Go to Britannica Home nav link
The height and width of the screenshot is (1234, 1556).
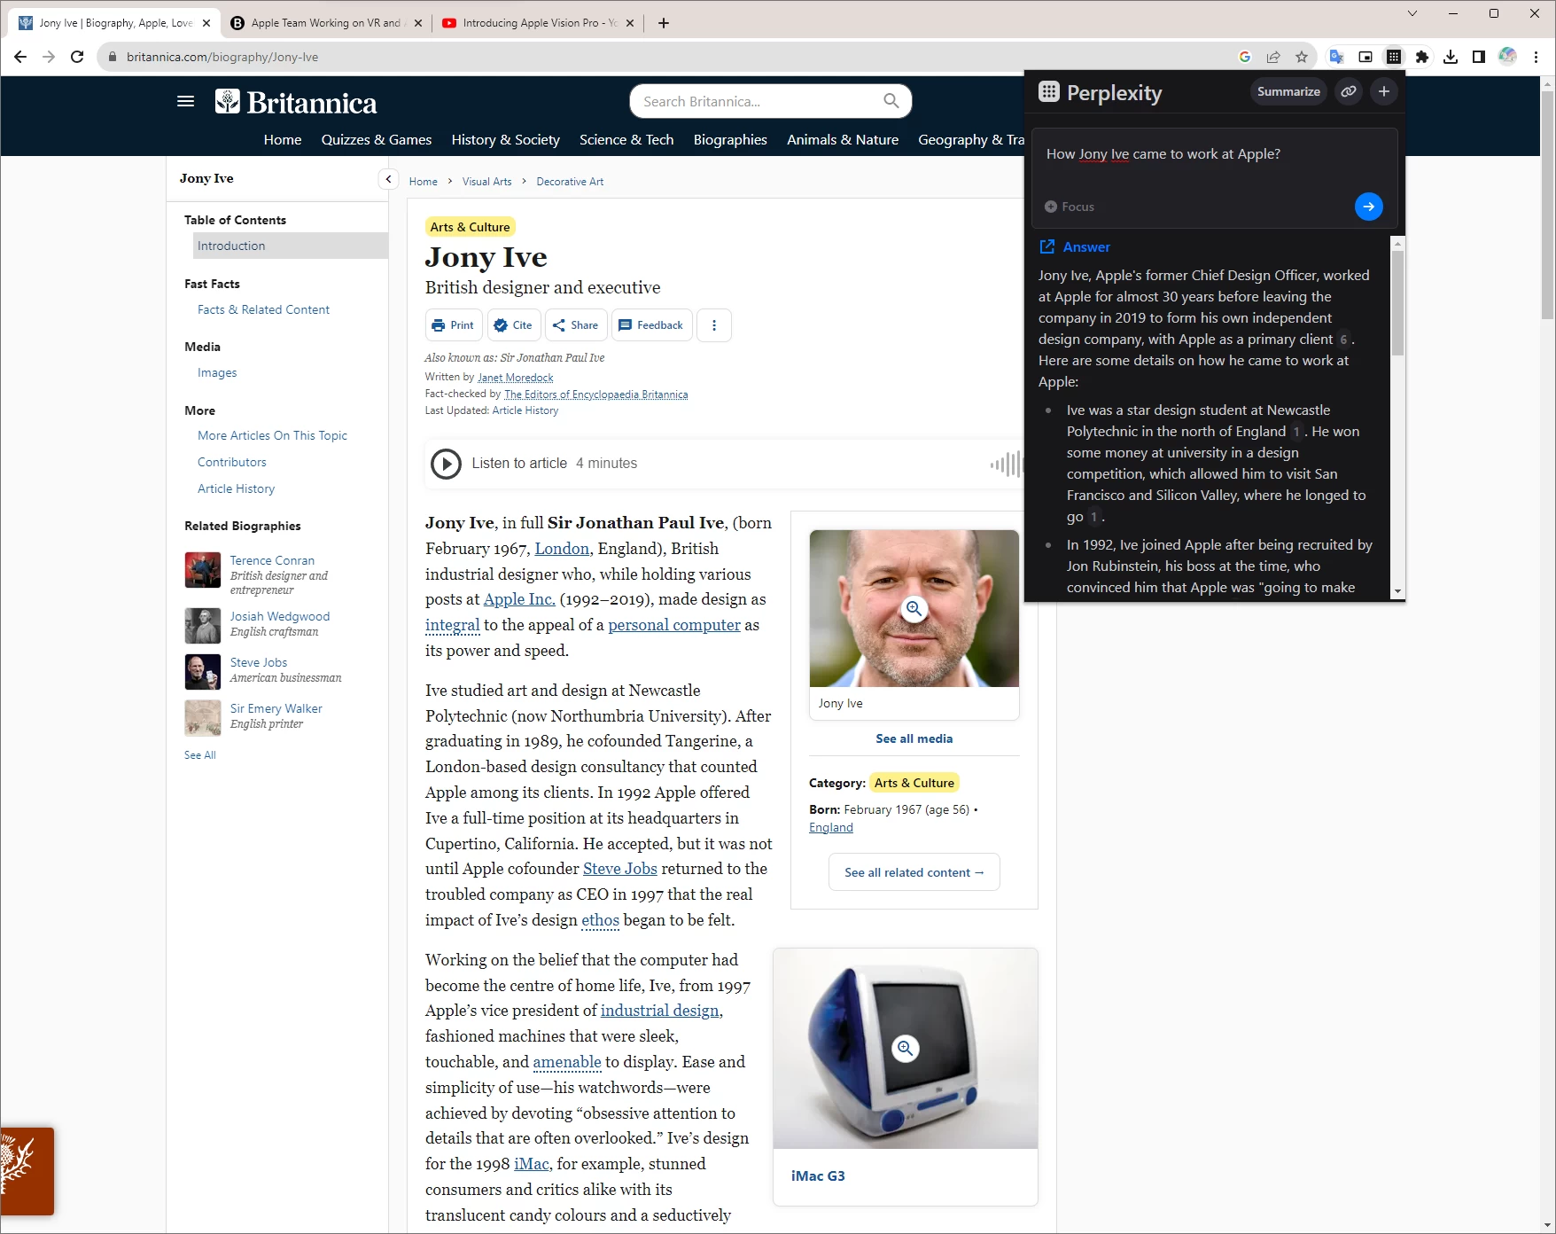283,140
